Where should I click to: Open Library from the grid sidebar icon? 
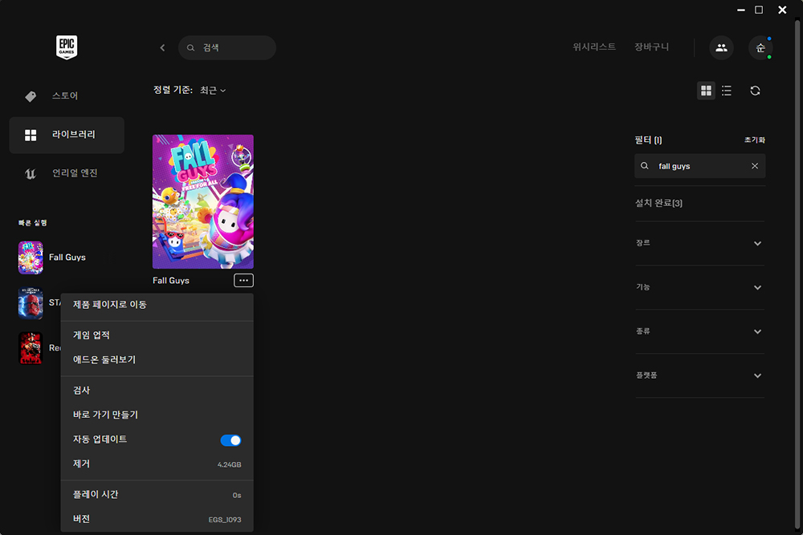tap(31, 135)
